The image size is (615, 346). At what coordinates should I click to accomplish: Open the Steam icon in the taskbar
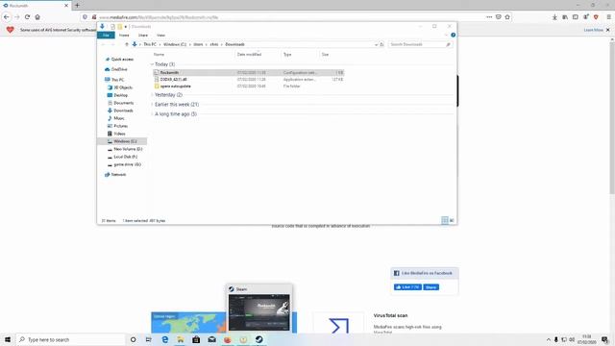point(258,339)
